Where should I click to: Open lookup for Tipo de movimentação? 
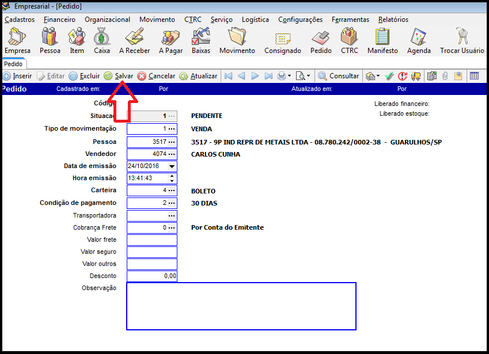click(172, 129)
